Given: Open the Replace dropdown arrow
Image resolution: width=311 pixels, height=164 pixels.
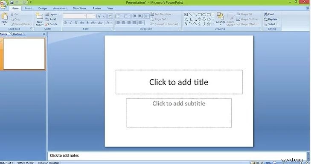Looking at the screenshot, I should tap(279, 19).
